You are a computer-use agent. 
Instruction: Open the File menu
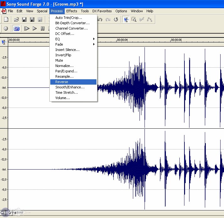click(x=10, y=11)
